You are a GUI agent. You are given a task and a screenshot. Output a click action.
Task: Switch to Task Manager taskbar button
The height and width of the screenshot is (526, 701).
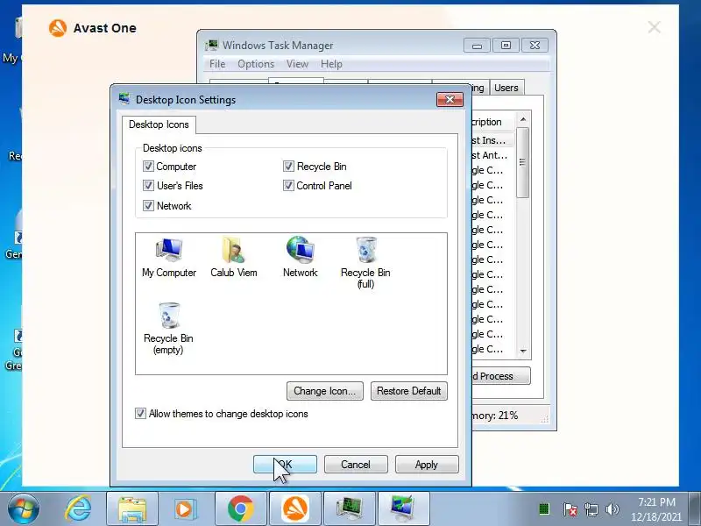click(x=349, y=509)
